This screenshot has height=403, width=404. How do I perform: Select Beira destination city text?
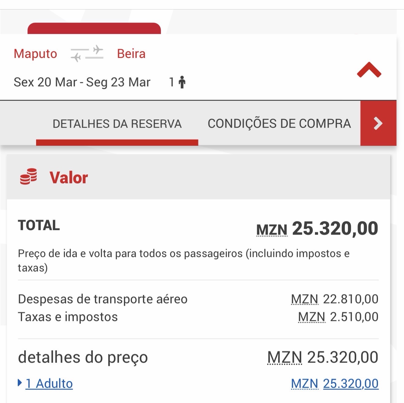point(131,54)
